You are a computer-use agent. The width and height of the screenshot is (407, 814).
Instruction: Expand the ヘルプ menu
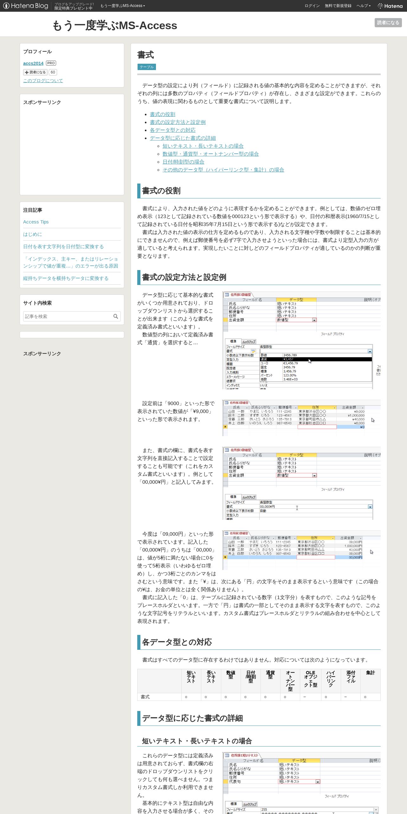[x=363, y=6]
